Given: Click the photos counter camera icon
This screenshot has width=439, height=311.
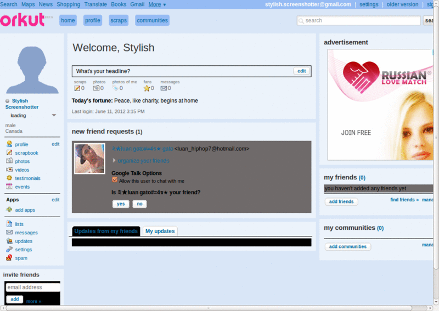Looking at the screenshot, I should click(97, 88).
